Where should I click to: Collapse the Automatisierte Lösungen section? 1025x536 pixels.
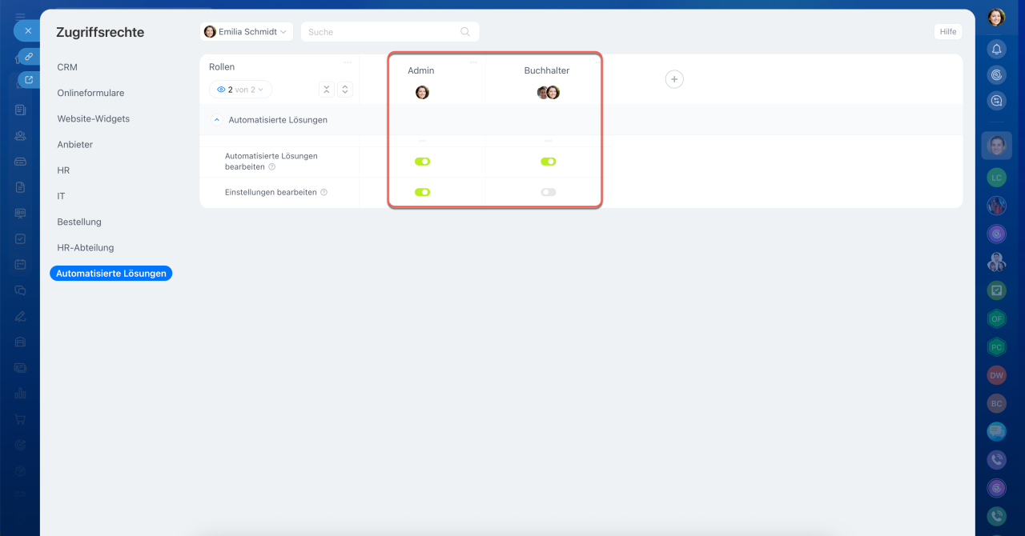click(216, 119)
